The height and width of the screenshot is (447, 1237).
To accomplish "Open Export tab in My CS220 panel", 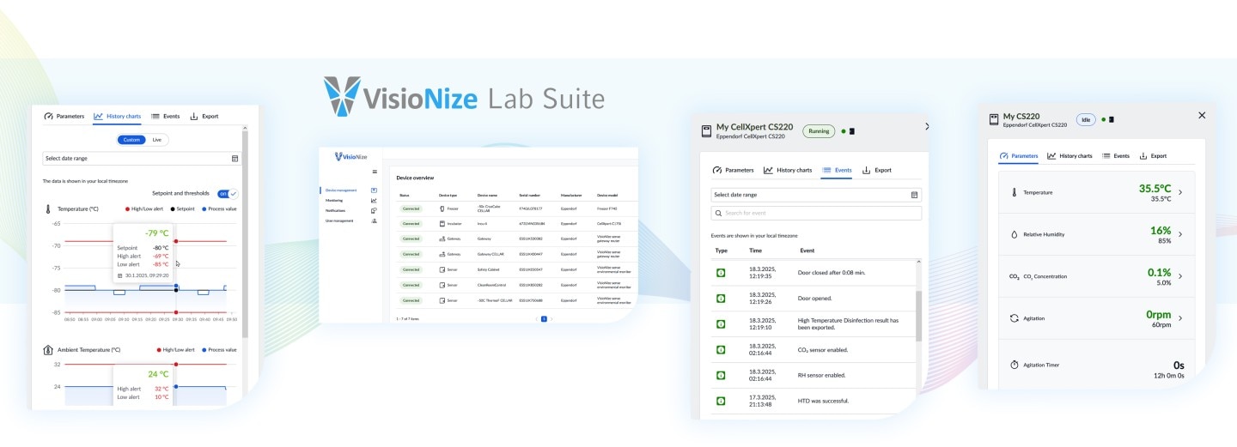I will point(1153,156).
